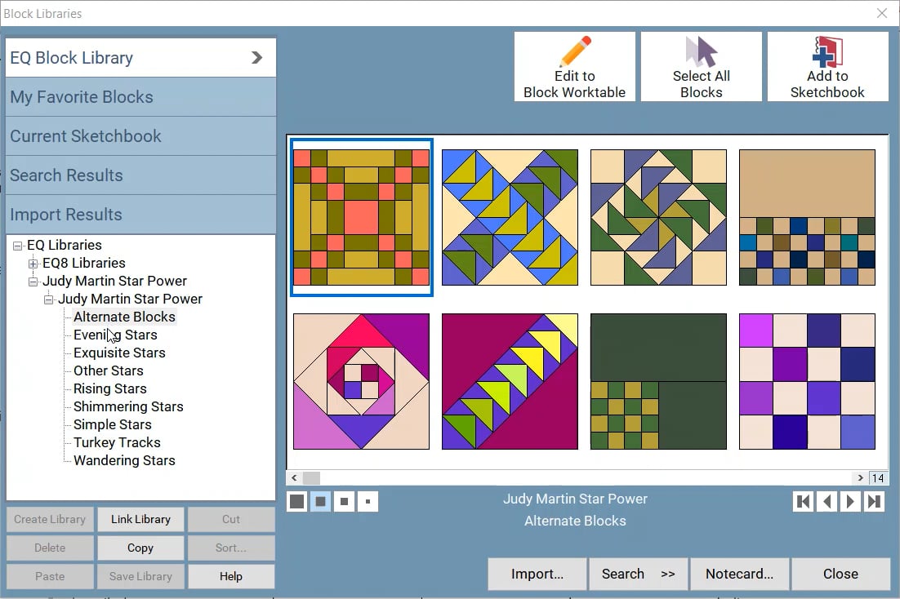This screenshot has width=900, height=599.
Task: Choose the second-largest block display size icon
Action: (320, 501)
